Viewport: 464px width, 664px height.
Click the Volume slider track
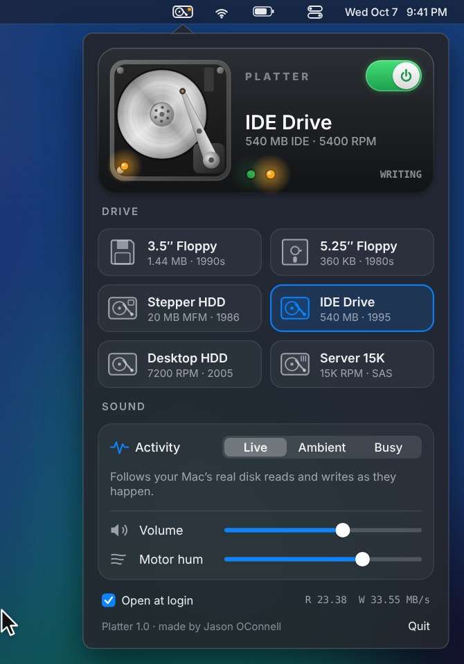(323, 531)
